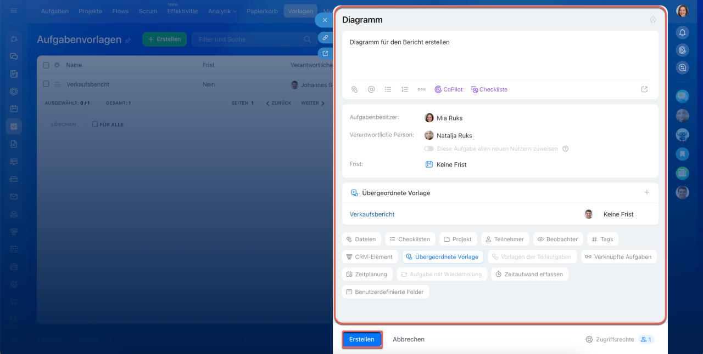Screen dimensions: 703x354
Task: Expand the Analytik dropdown menu
Action: (x=222, y=11)
